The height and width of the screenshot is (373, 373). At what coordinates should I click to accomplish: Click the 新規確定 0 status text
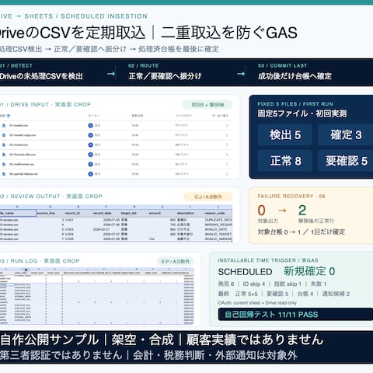point(309,271)
